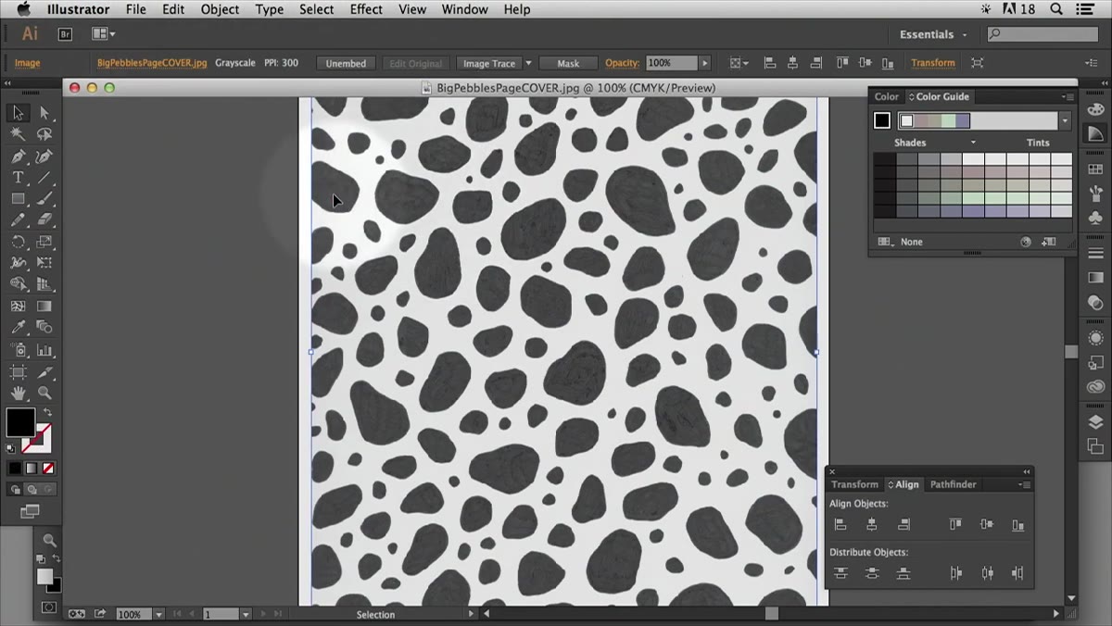This screenshot has height=626, width=1112.
Task: Select the Lasso tool
Action: pyautogui.click(x=44, y=134)
